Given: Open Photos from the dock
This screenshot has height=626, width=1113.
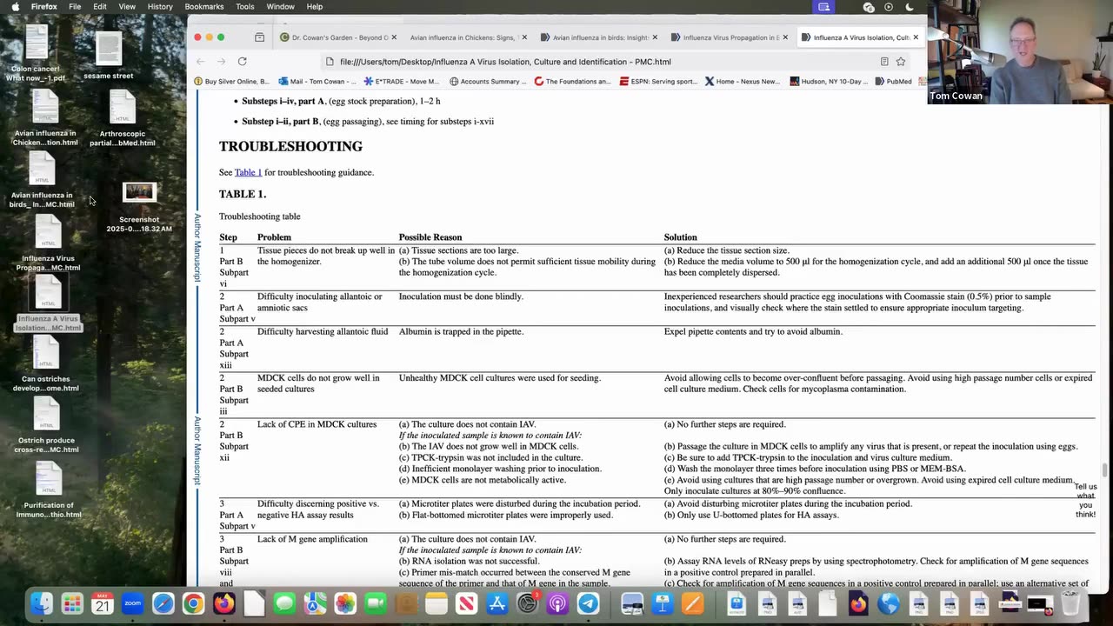Looking at the screenshot, I should pyautogui.click(x=345, y=603).
